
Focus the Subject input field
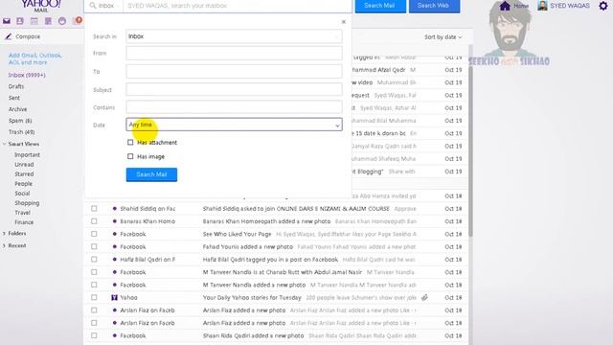[234, 89]
